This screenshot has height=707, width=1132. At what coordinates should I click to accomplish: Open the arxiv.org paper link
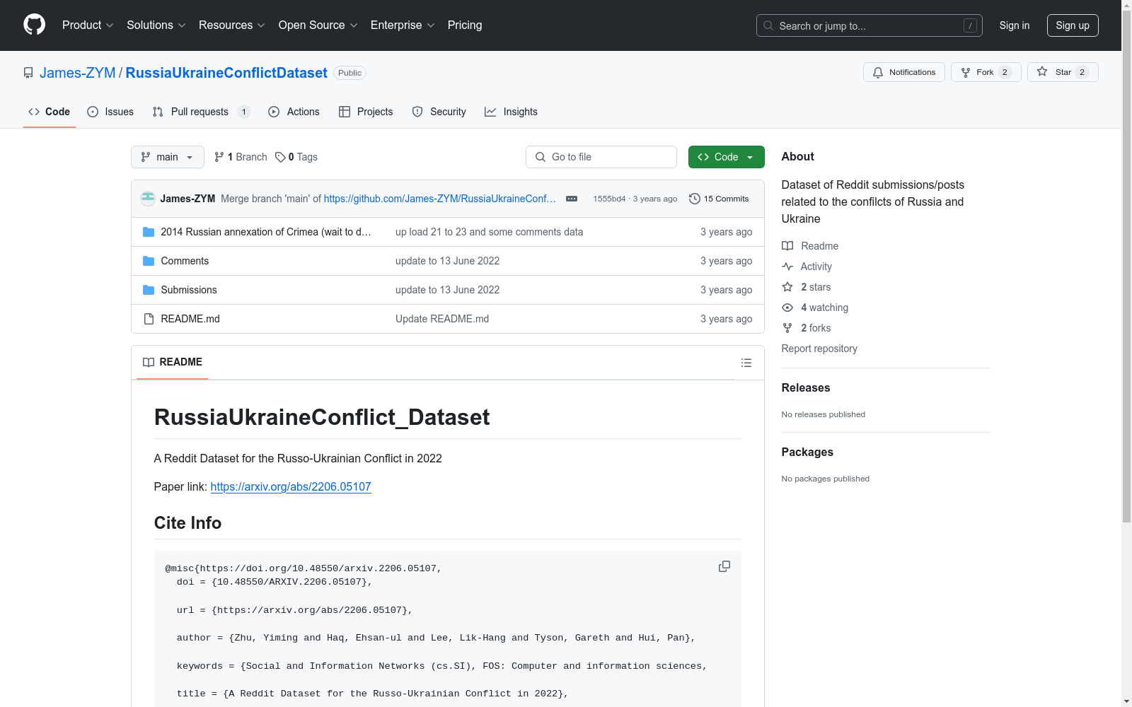coord(291,486)
